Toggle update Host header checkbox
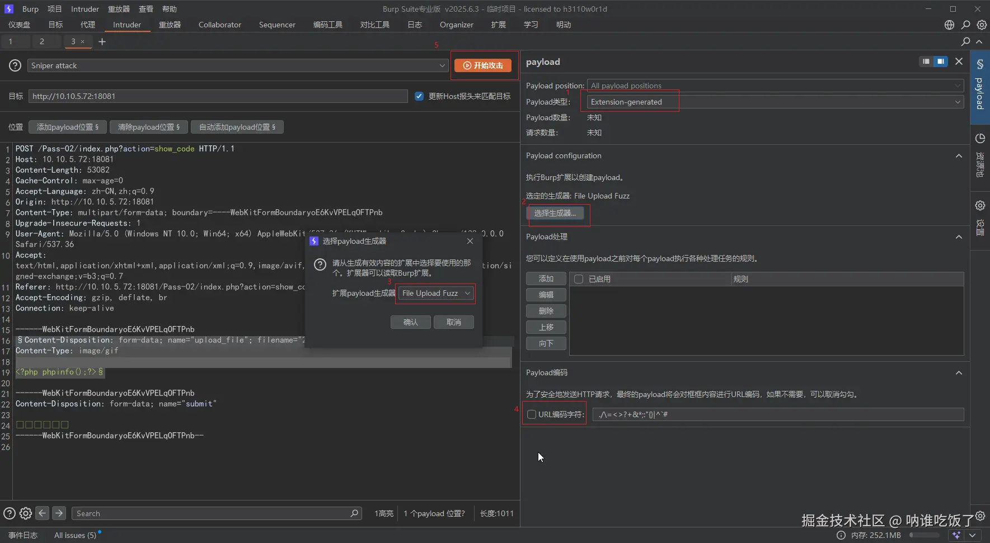Image resolution: width=990 pixels, height=543 pixels. point(419,96)
